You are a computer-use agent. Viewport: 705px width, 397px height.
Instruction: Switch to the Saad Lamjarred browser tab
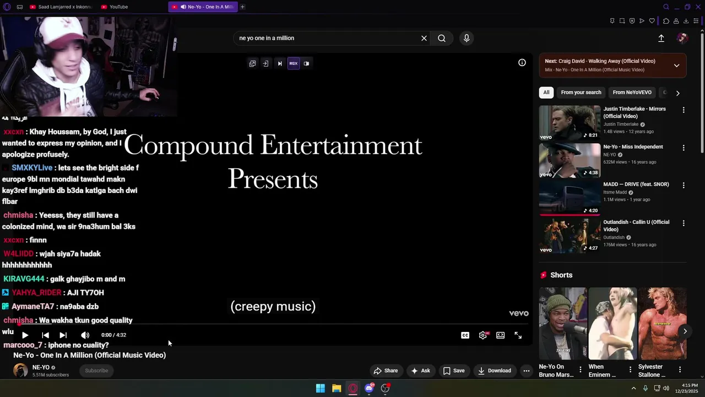coord(61,7)
